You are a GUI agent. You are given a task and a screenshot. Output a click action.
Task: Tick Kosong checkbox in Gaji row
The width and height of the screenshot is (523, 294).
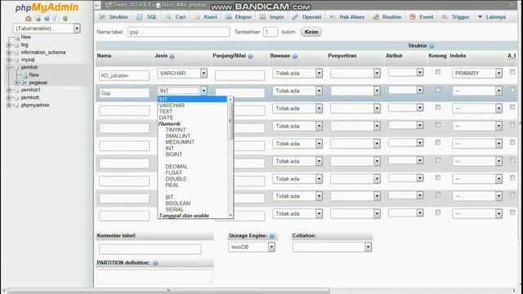[438, 90]
